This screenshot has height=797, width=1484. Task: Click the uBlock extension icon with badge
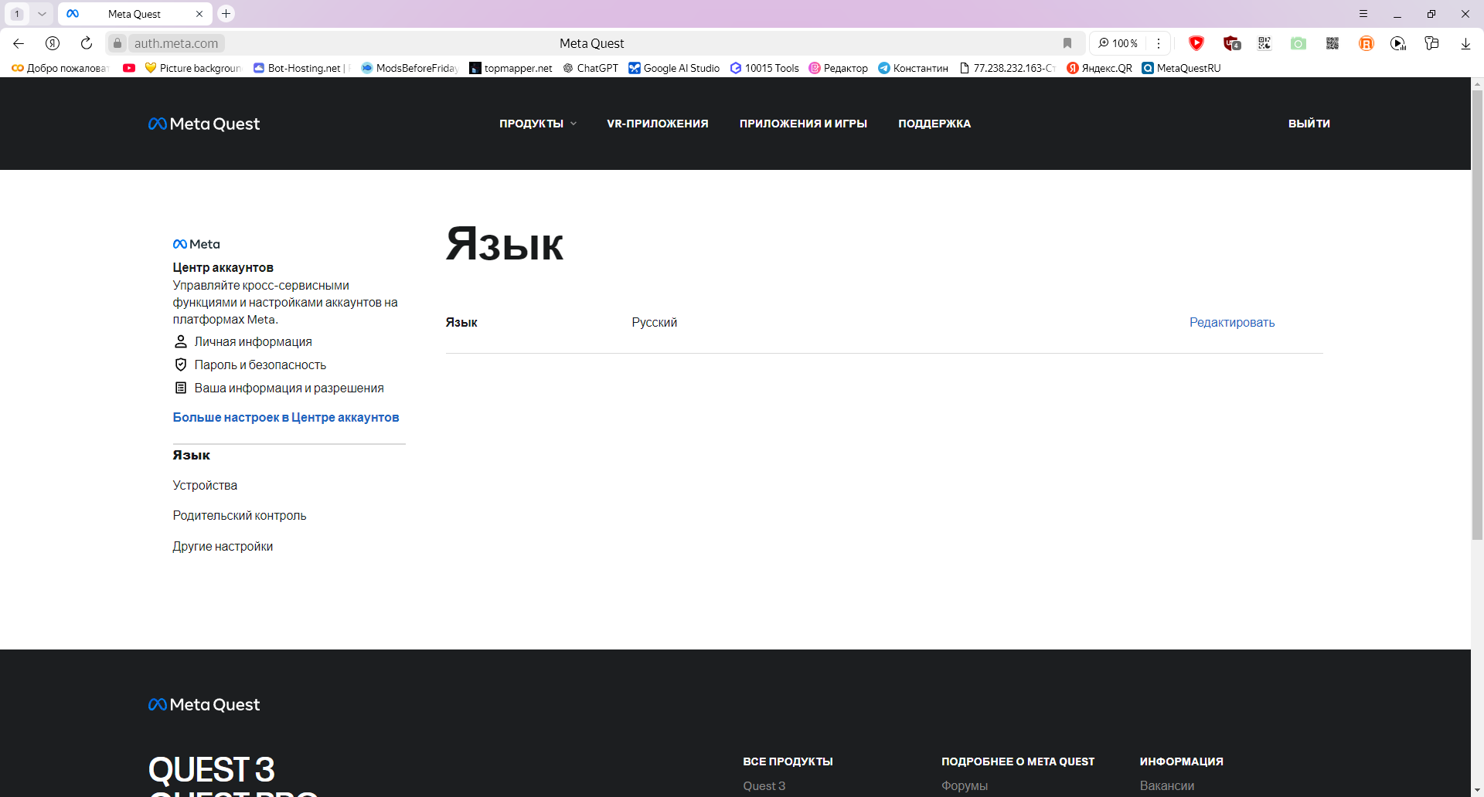(1230, 43)
